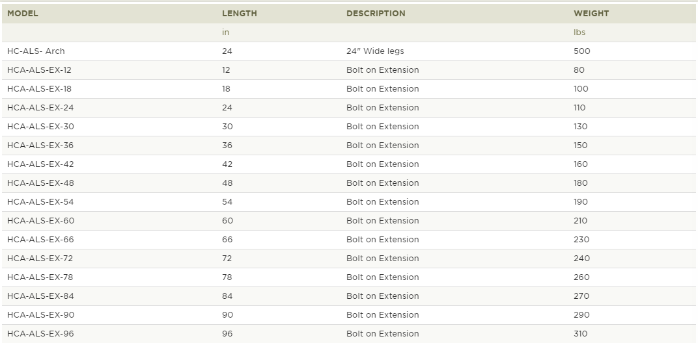Click the 24" Wide legs description
This screenshot has height=343, width=698.
click(x=375, y=51)
